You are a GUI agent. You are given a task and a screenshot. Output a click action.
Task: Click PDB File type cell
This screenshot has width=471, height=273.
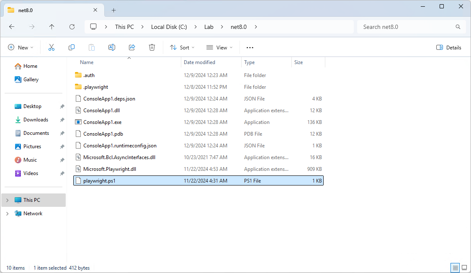pos(253,134)
